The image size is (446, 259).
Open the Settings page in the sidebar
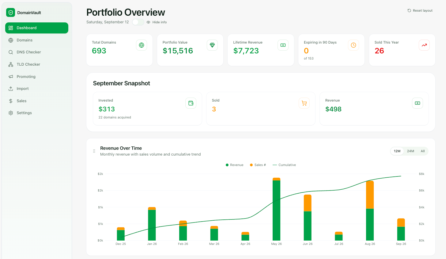point(37,113)
